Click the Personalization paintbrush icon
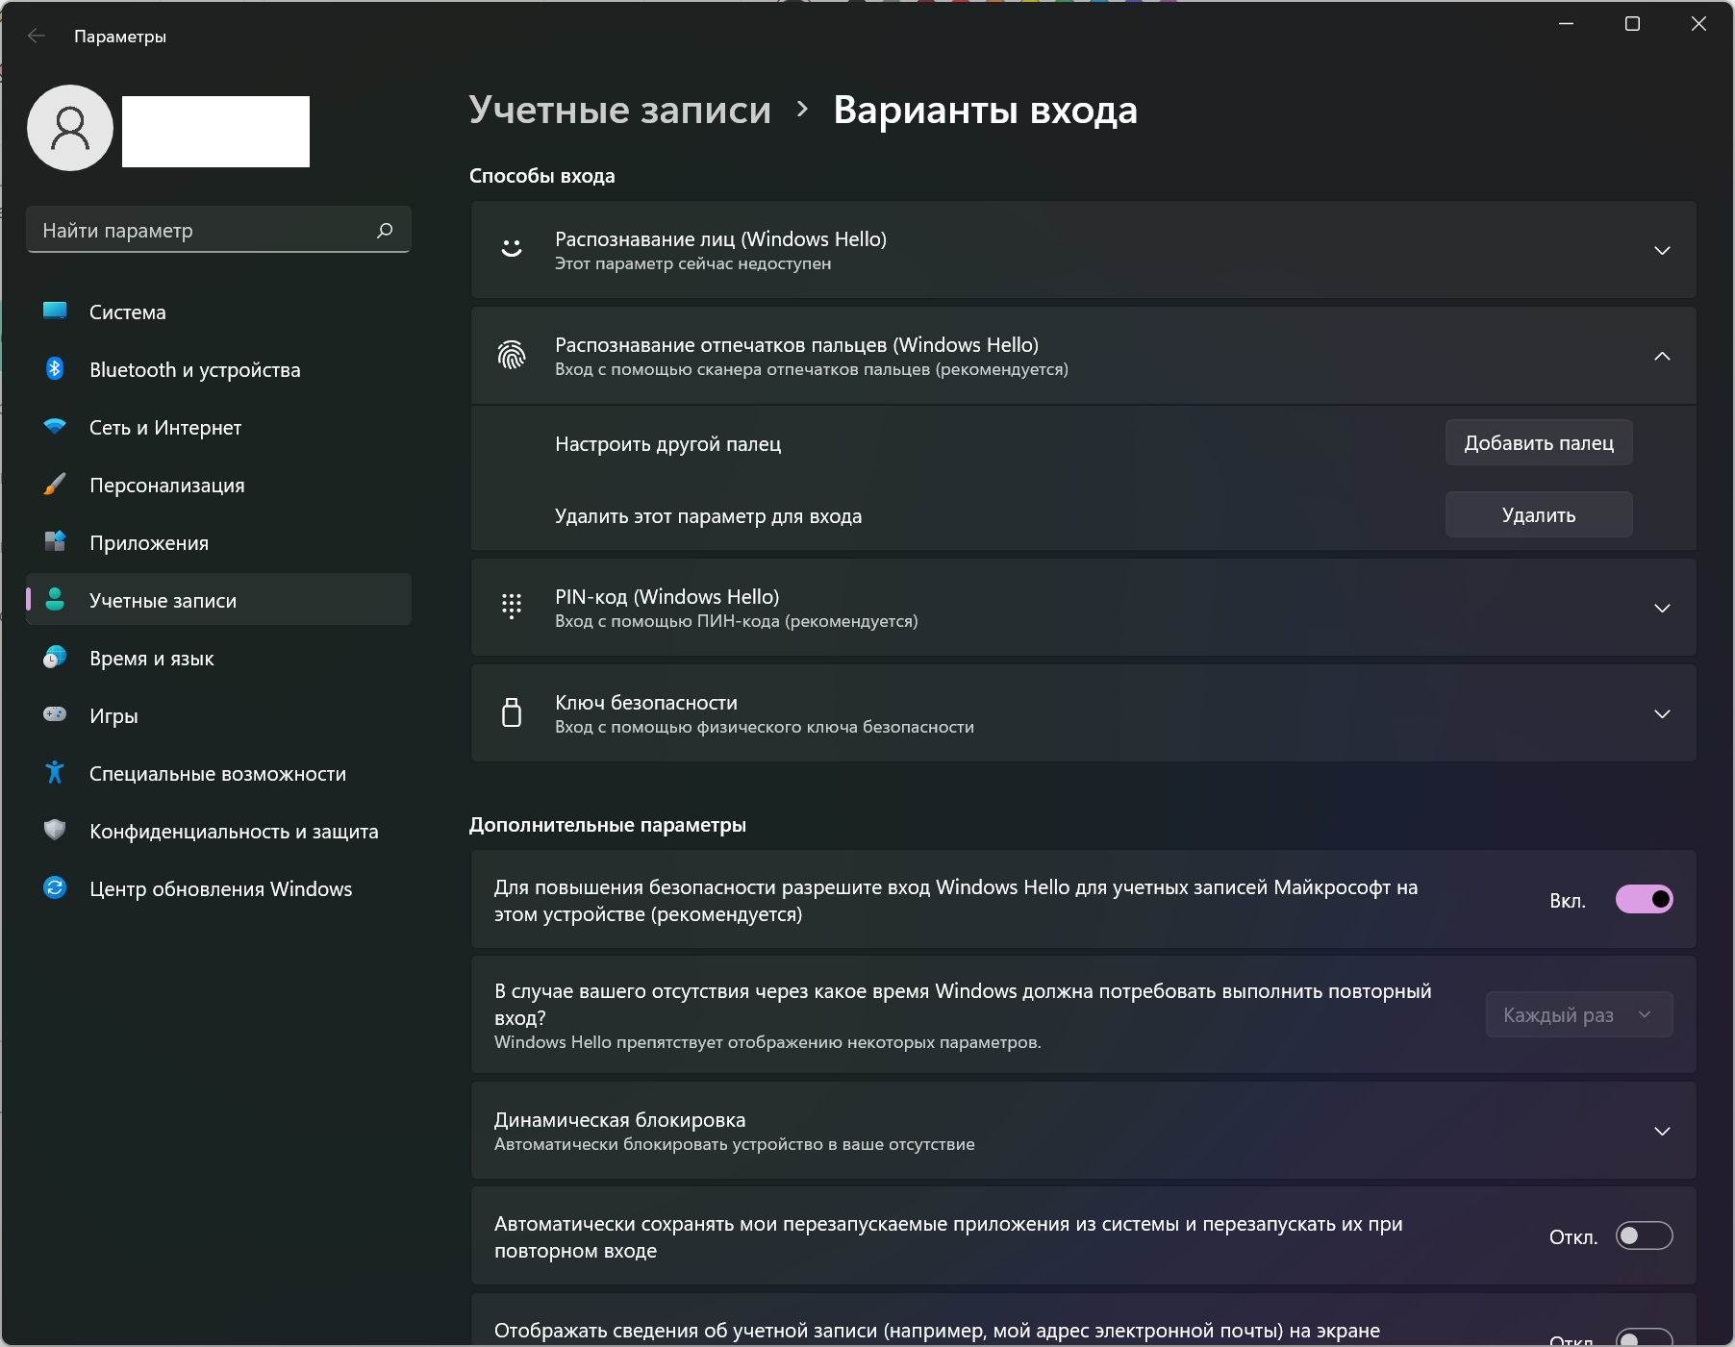 [x=55, y=485]
